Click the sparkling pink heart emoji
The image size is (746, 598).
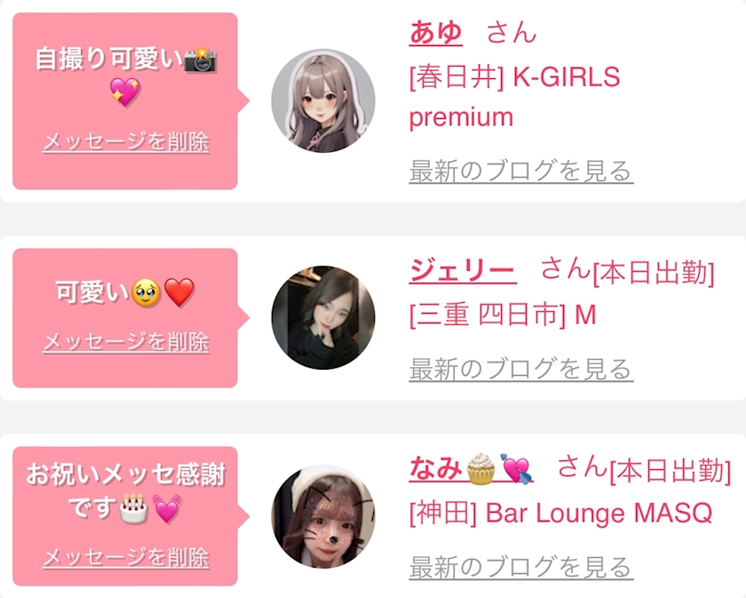[x=125, y=92]
